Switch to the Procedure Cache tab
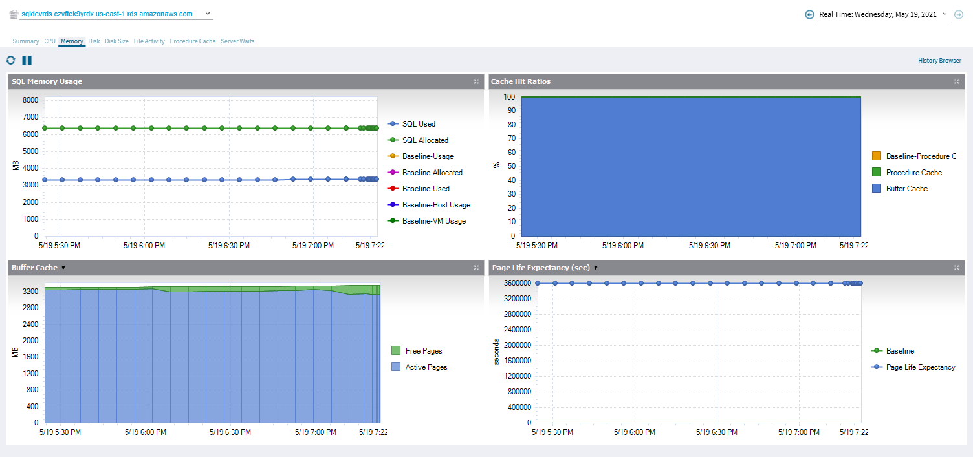 coord(193,41)
